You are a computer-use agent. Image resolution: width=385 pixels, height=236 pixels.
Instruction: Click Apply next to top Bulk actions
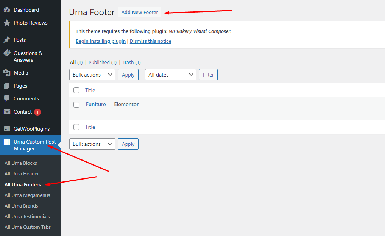(128, 75)
